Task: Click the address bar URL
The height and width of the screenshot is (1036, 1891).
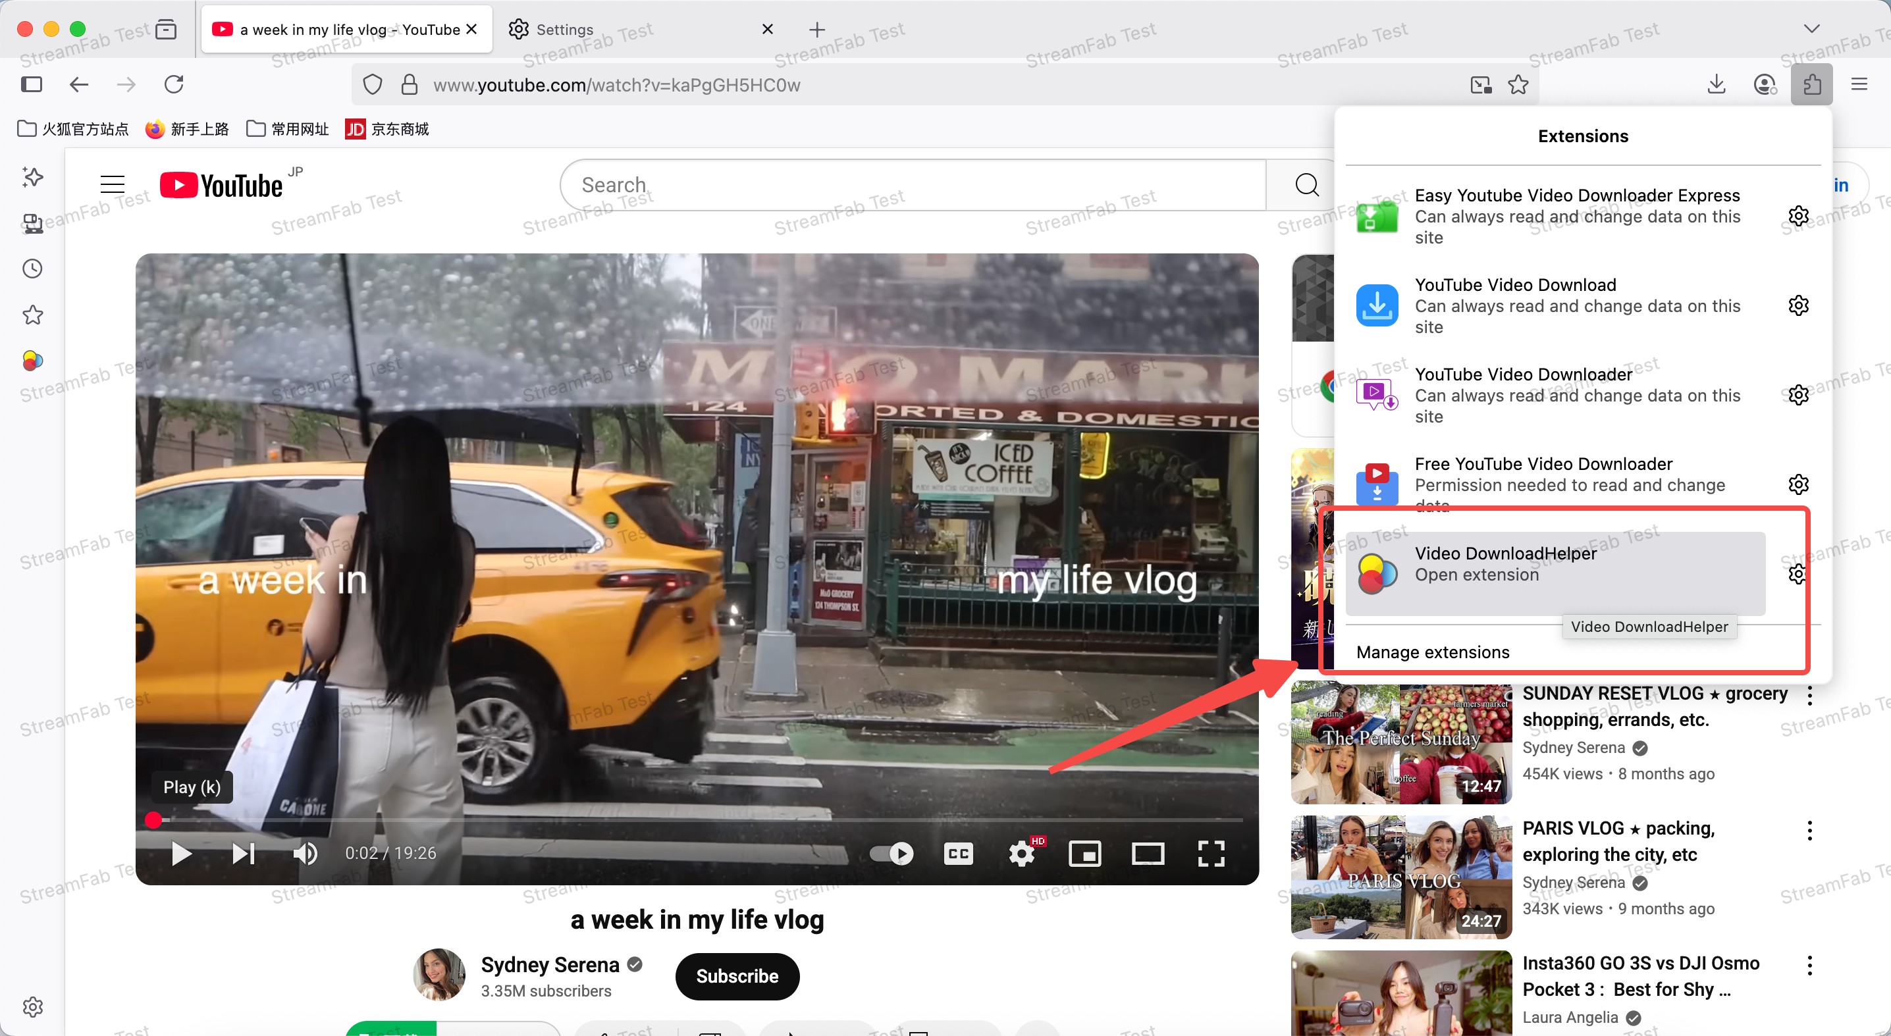Action: (617, 85)
